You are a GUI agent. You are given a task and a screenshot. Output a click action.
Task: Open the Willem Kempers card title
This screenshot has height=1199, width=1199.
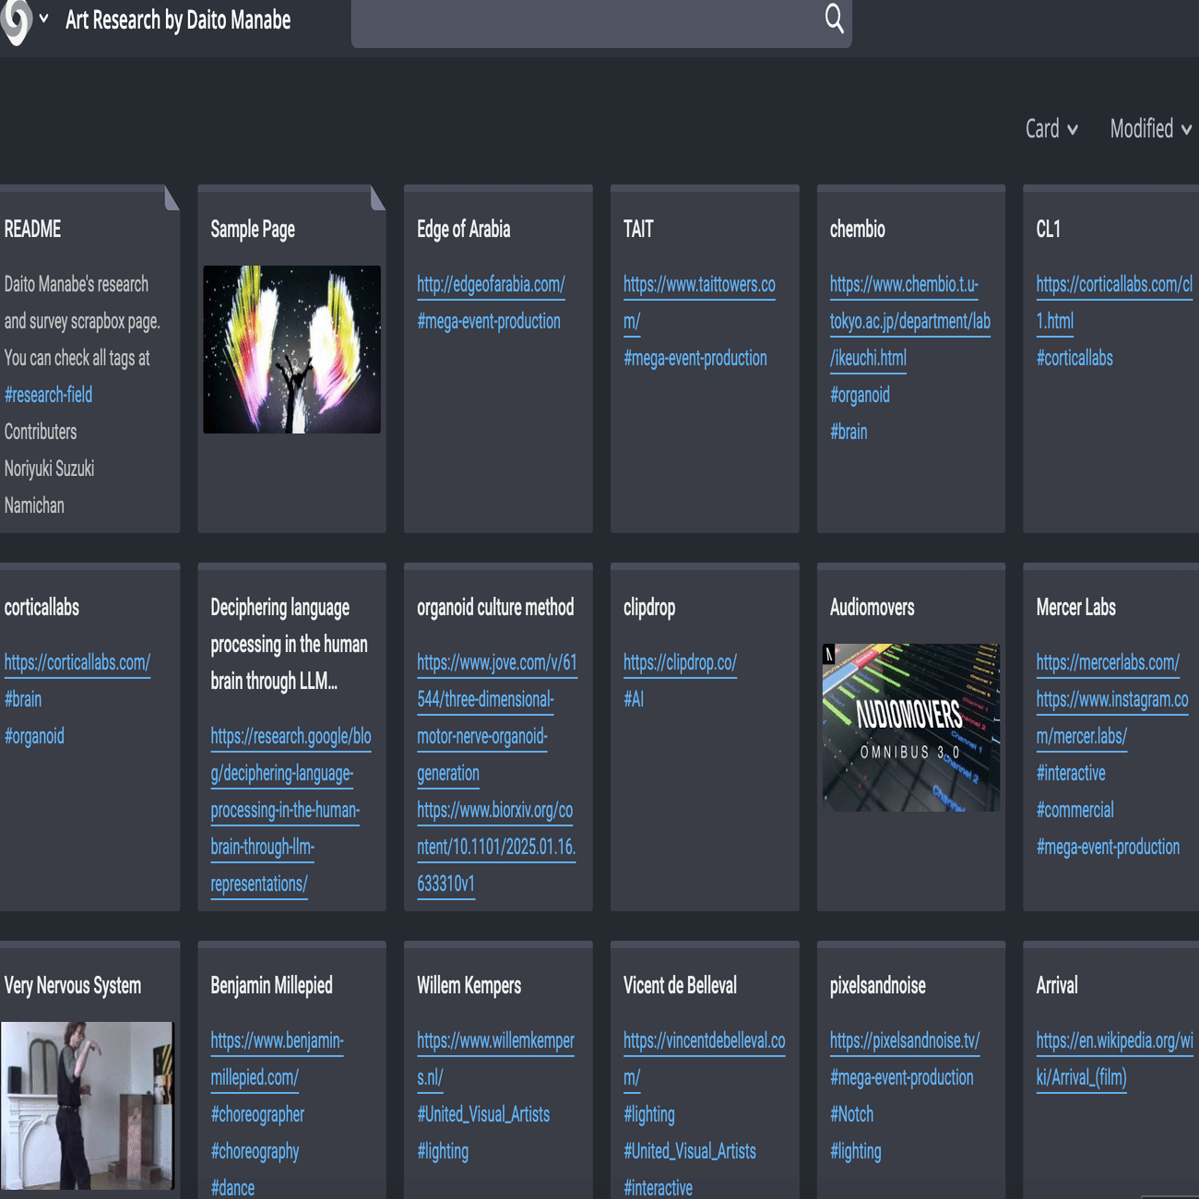(x=469, y=985)
